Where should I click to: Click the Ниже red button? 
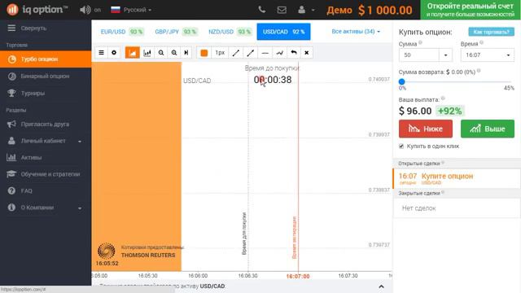coord(426,129)
